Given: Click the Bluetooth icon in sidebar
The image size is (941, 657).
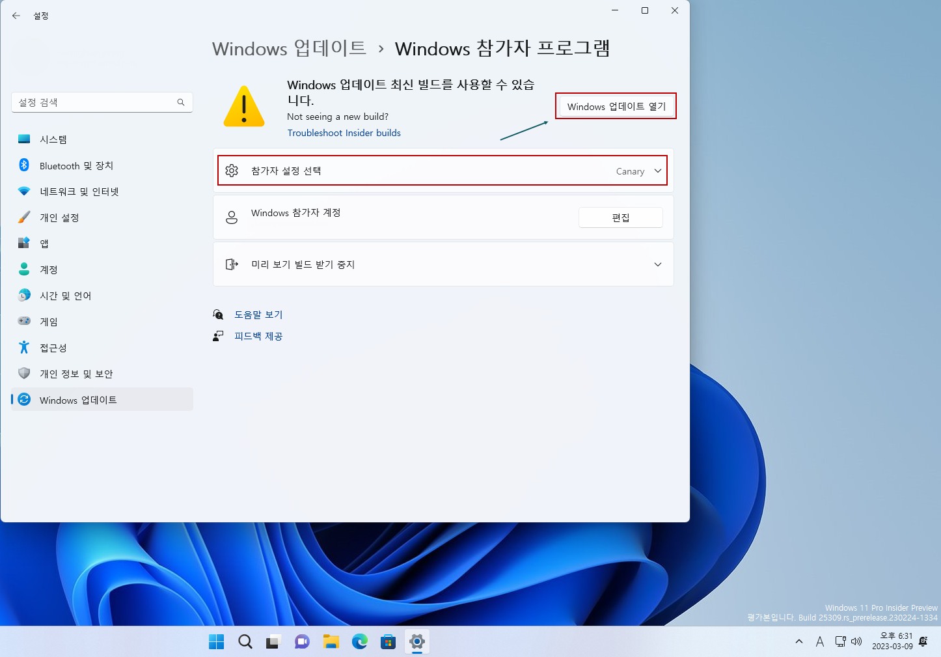Looking at the screenshot, I should coord(24,165).
